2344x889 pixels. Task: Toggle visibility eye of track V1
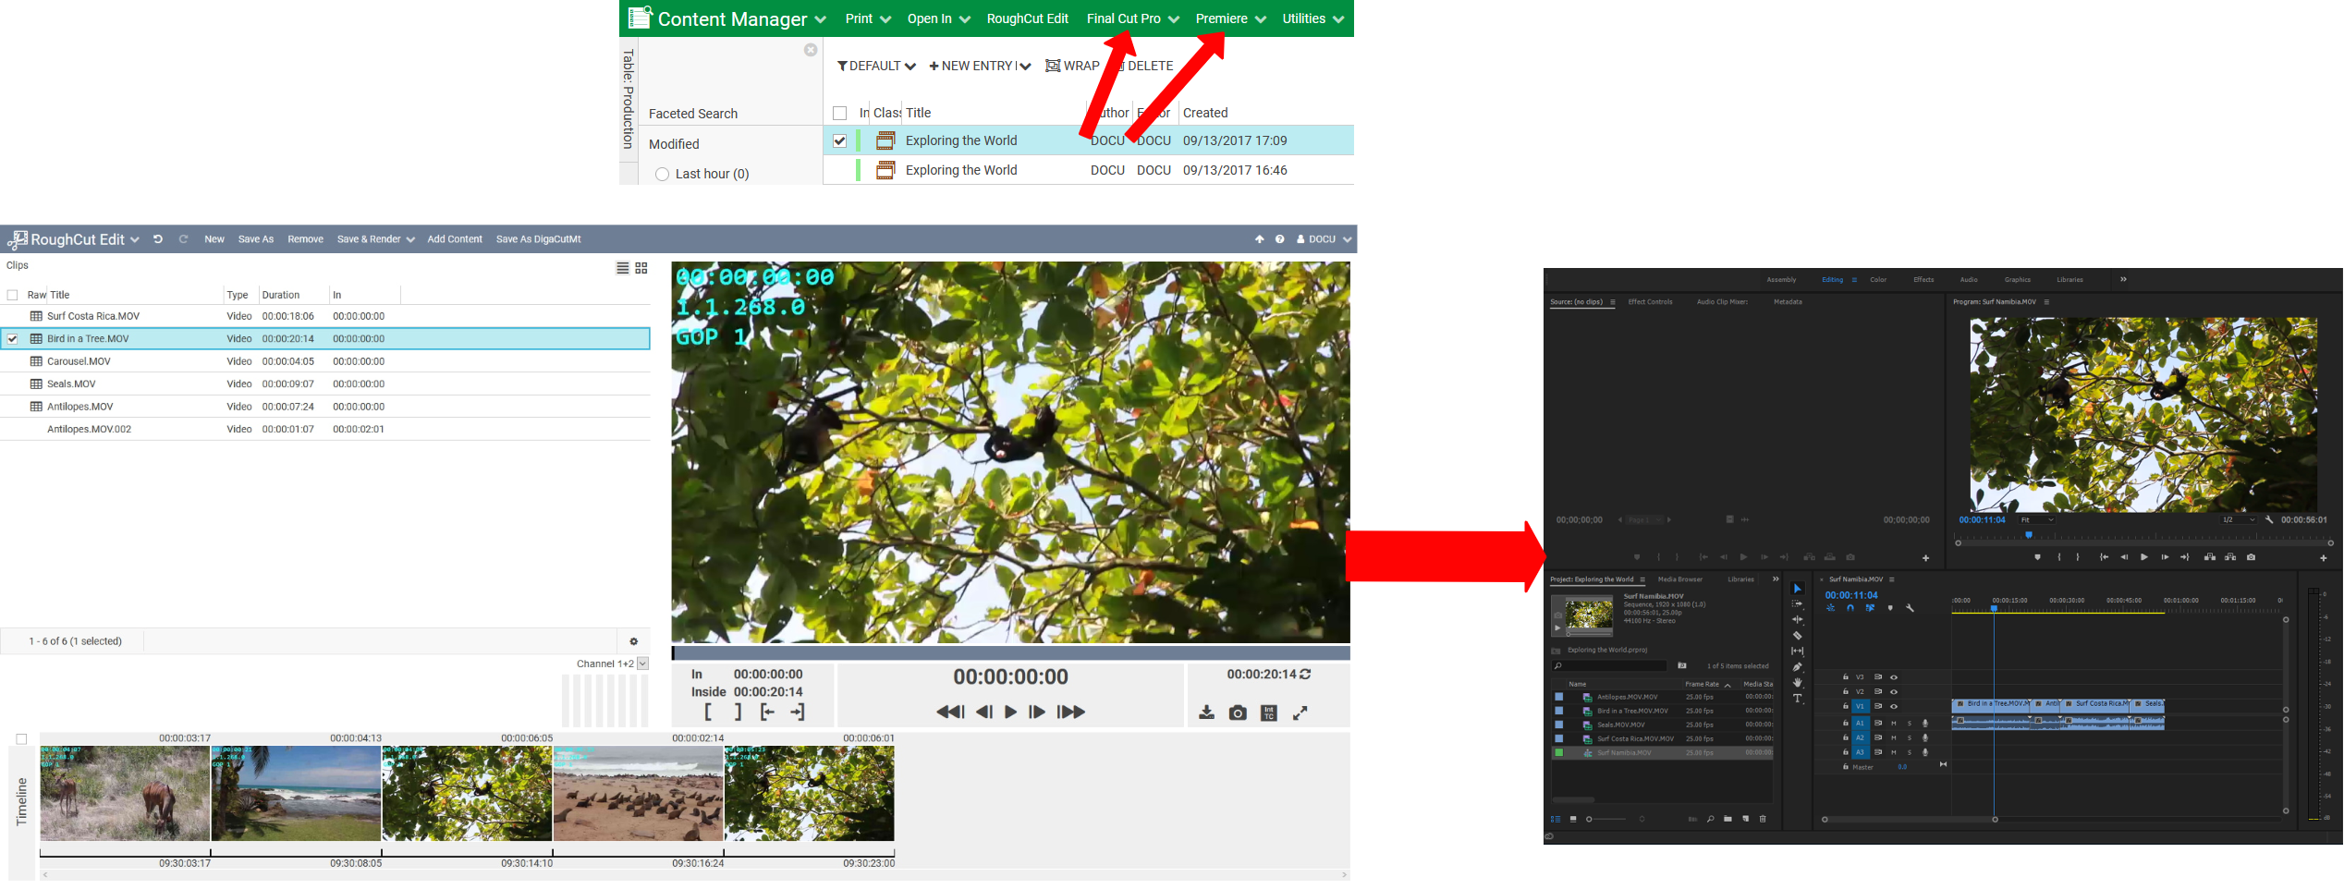1893,706
